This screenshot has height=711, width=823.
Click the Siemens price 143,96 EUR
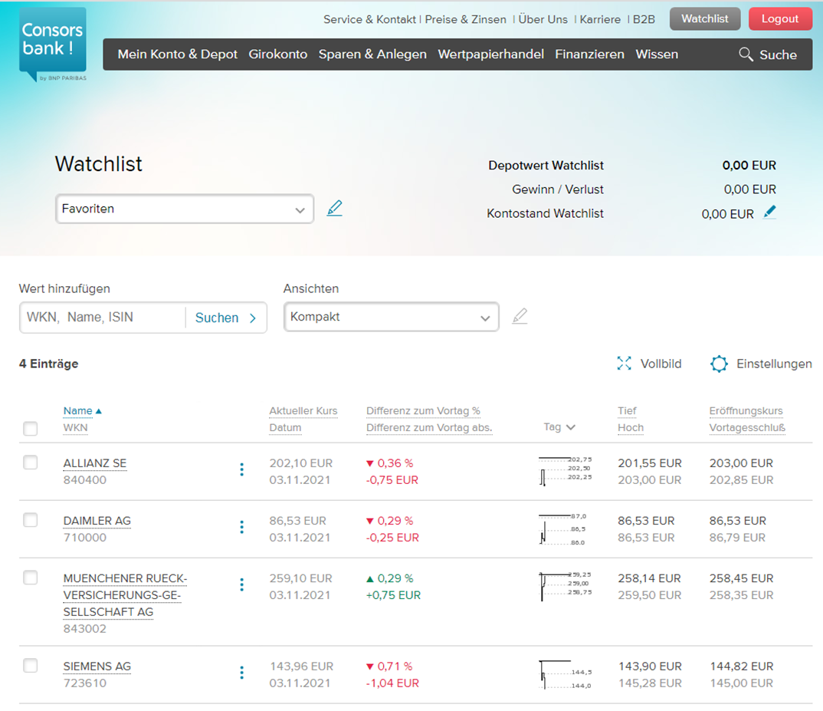302,667
